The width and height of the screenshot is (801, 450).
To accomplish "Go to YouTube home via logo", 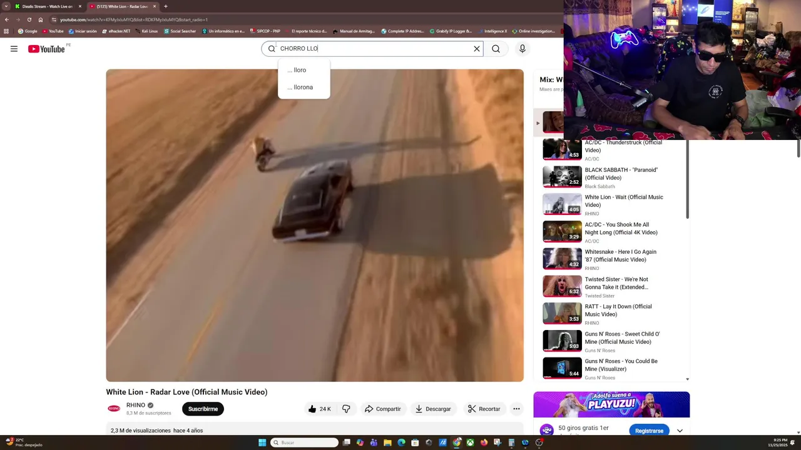I will (x=46, y=49).
